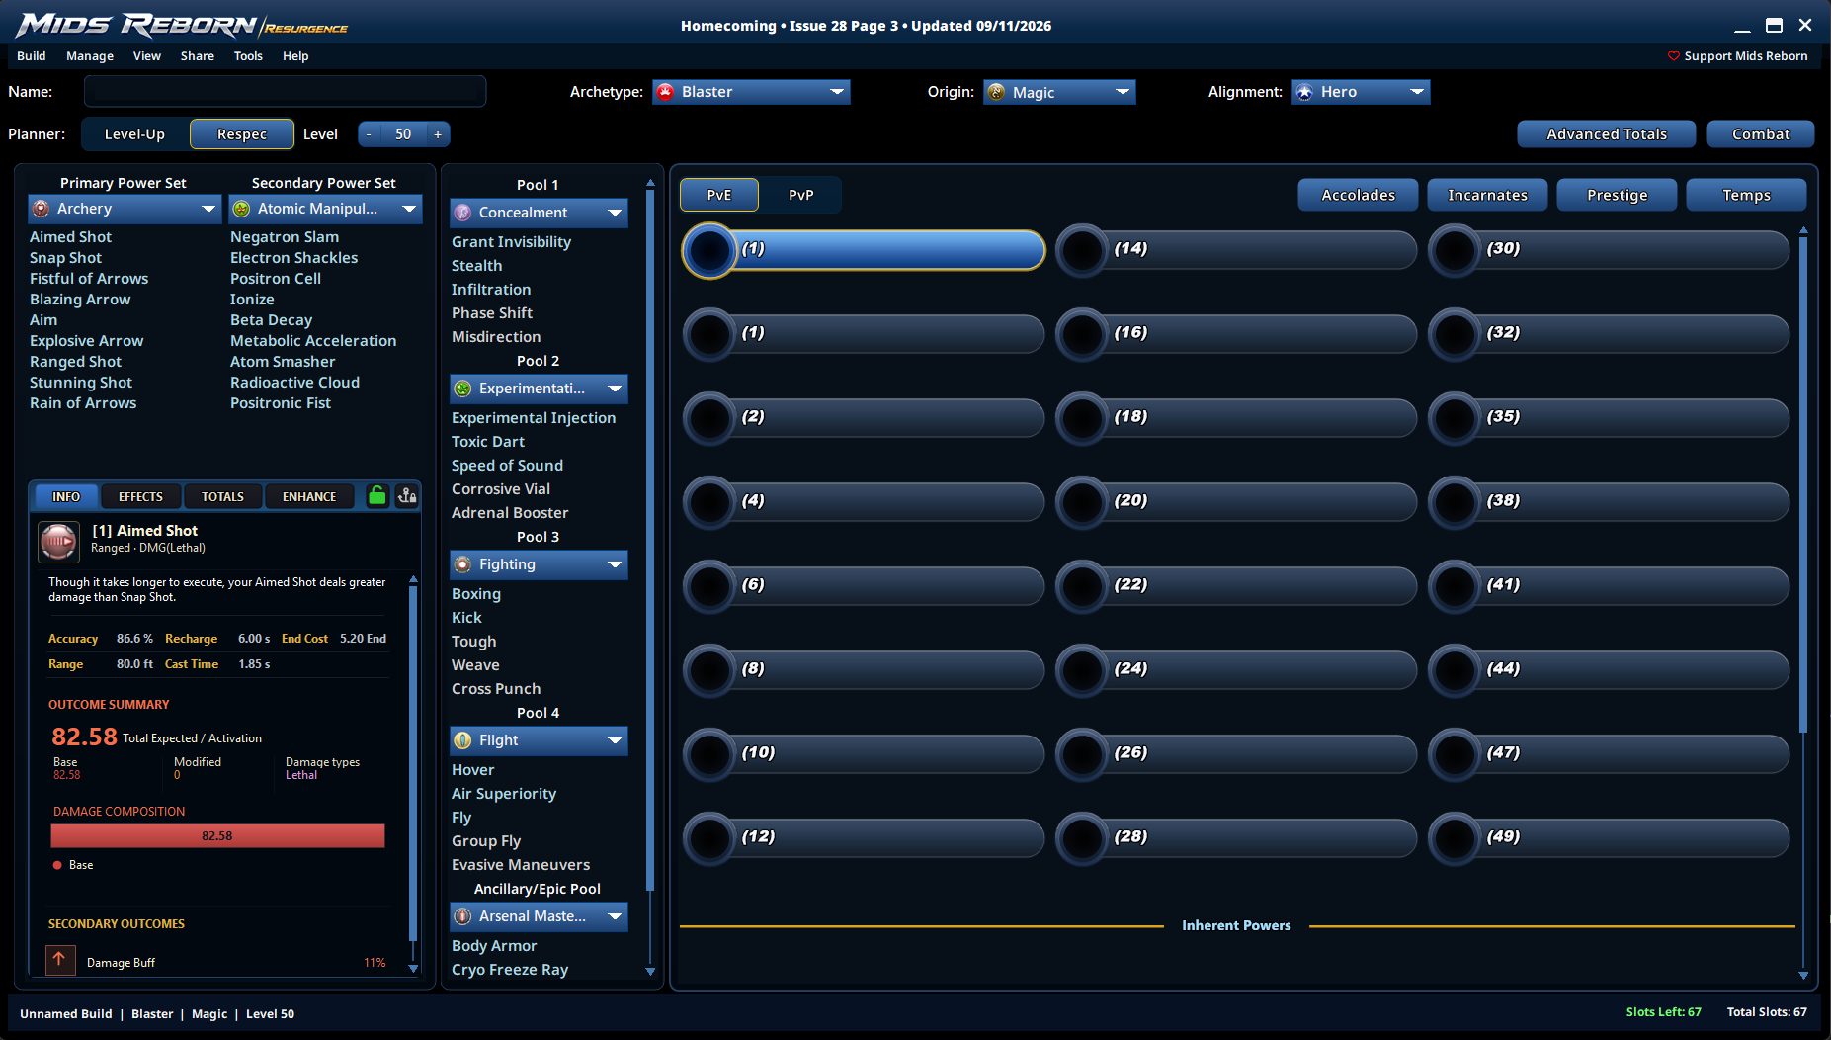Switch to the EFFECTS tab
The image size is (1831, 1040).
point(140,496)
